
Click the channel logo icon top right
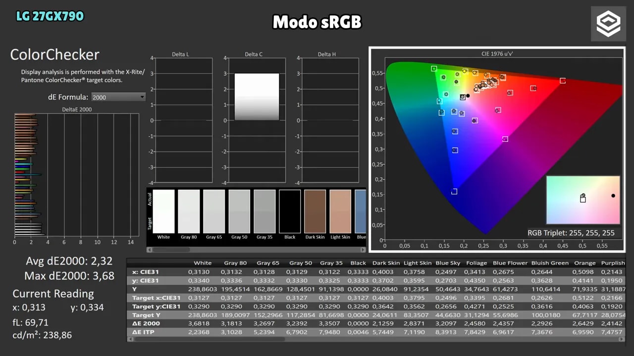608,24
